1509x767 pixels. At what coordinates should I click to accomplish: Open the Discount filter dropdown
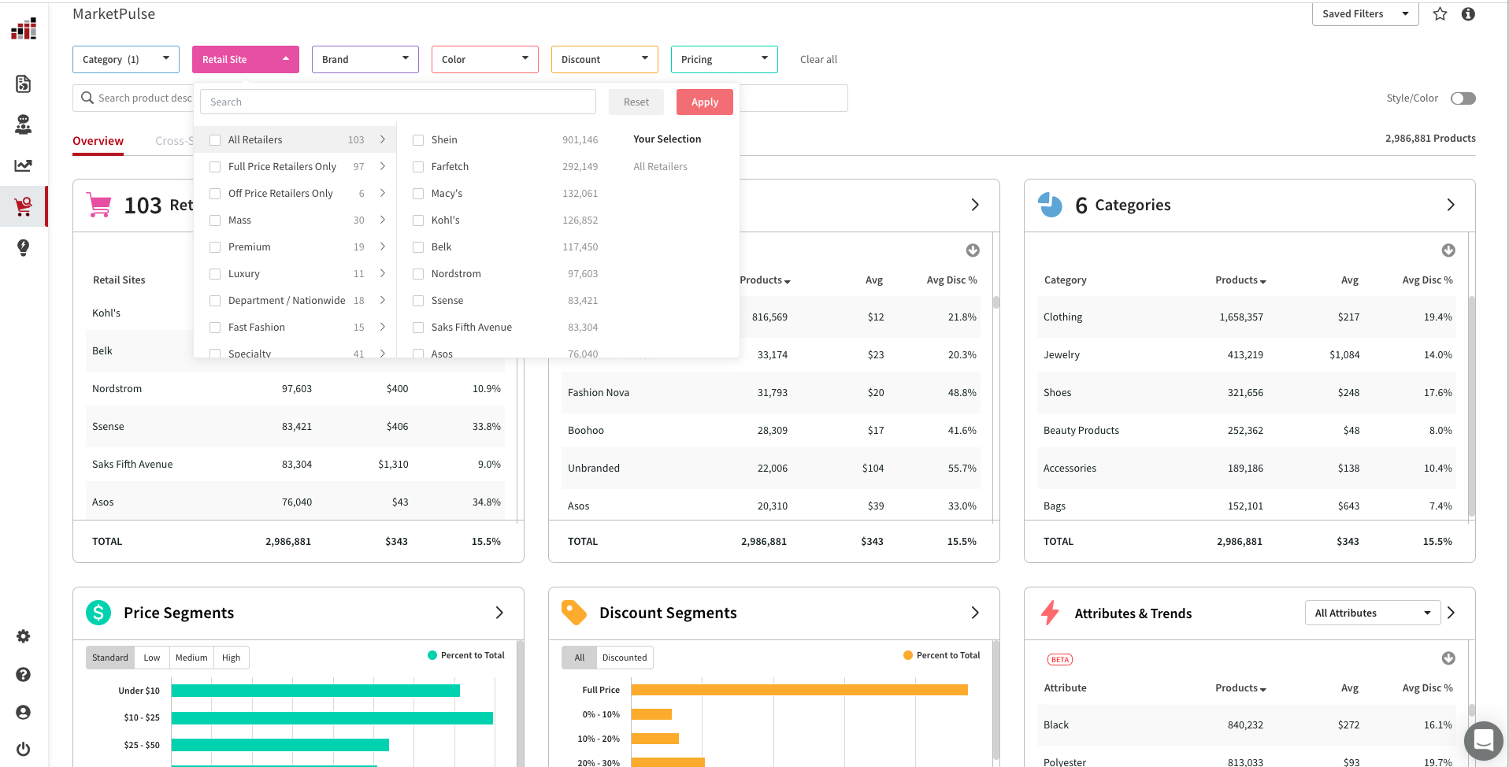tap(605, 59)
